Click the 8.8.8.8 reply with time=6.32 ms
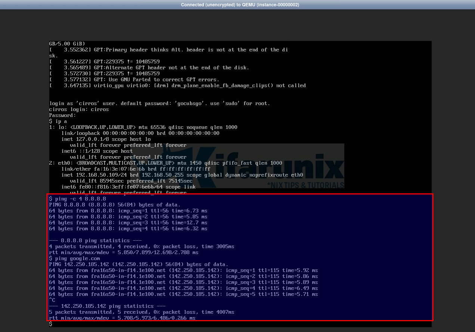 pos(128,229)
